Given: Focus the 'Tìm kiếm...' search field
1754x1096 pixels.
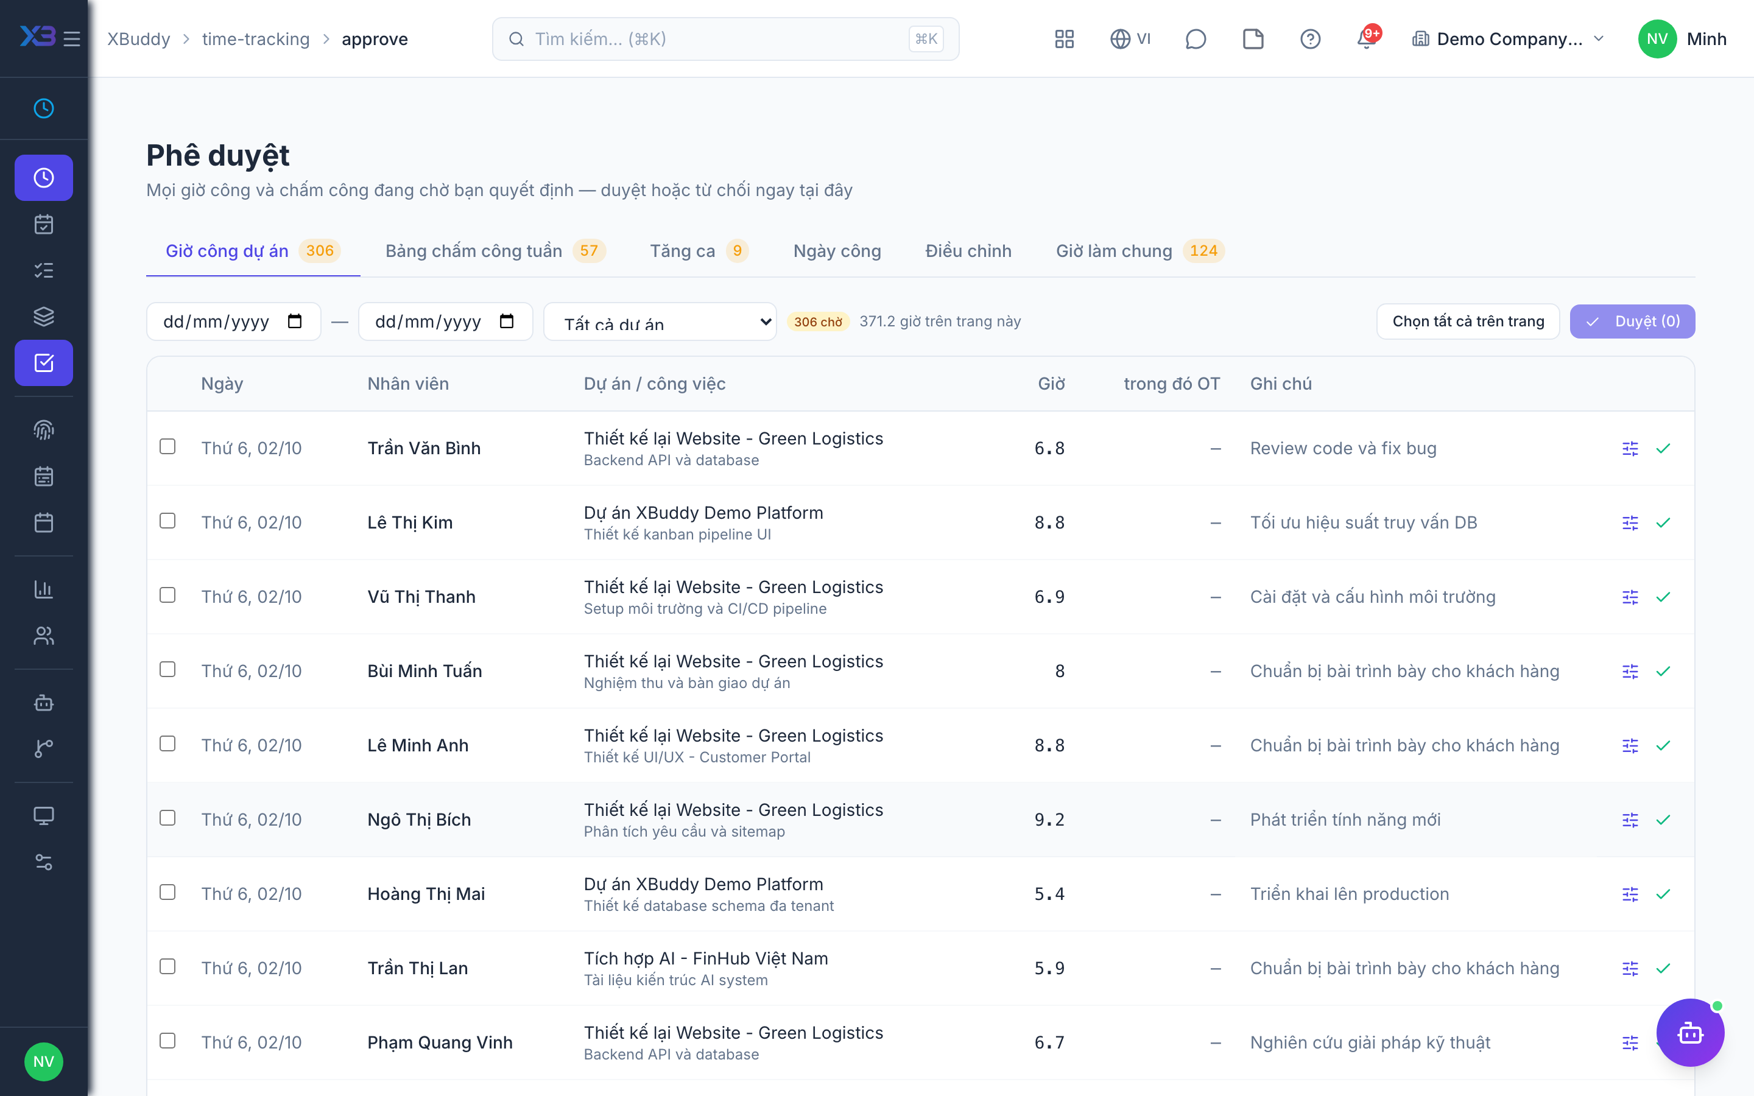Looking at the screenshot, I should [x=725, y=39].
